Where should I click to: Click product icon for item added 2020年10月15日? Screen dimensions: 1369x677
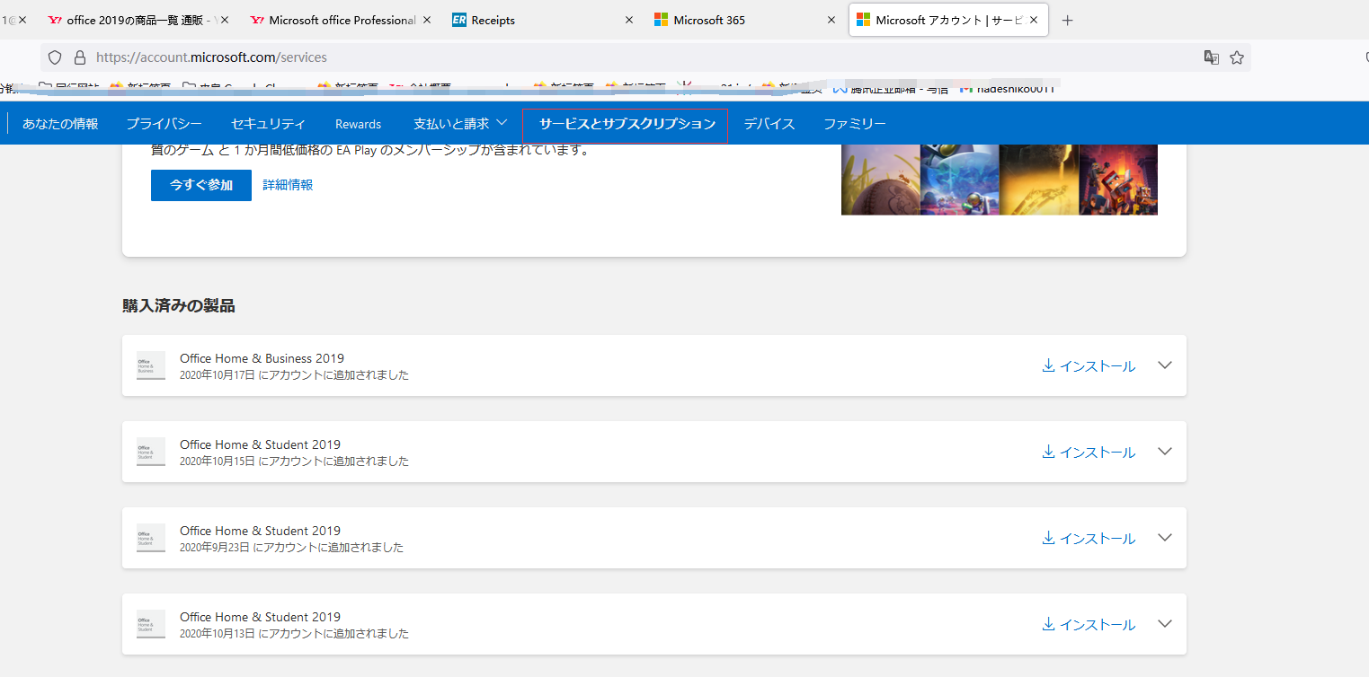point(151,452)
